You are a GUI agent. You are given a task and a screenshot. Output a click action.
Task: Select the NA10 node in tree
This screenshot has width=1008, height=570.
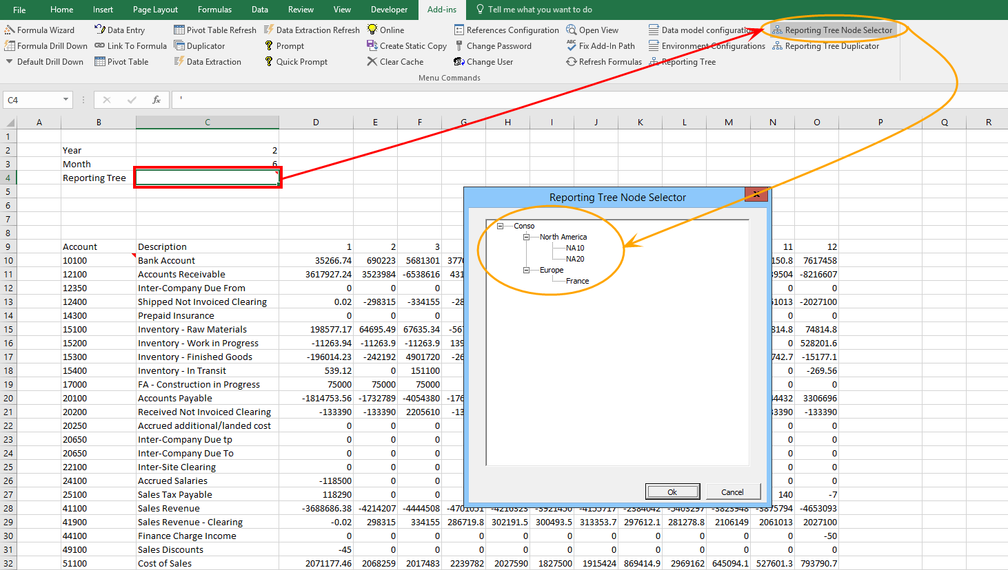point(575,248)
